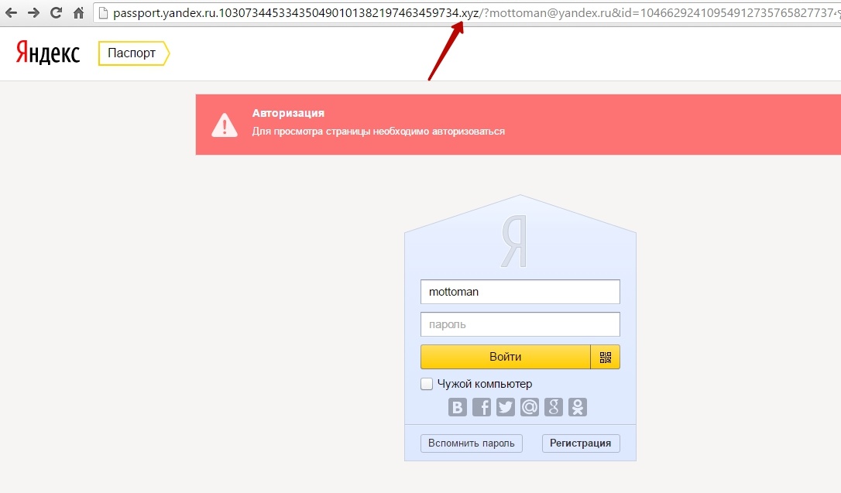Viewport: 841px width, 493px height.
Task: Click the Яндекс logo
Action: (x=48, y=53)
